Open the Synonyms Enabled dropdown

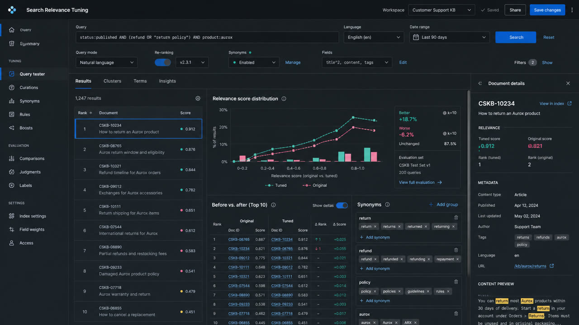click(254, 62)
